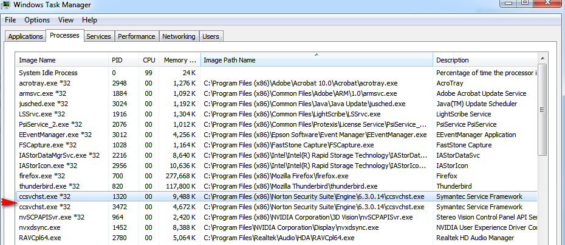The height and width of the screenshot is (245, 565).
Task: Select the Users tab
Action: [211, 36]
